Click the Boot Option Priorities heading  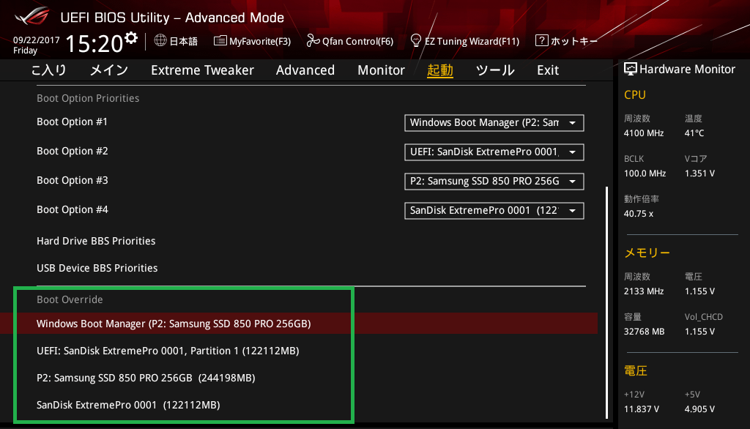click(88, 99)
